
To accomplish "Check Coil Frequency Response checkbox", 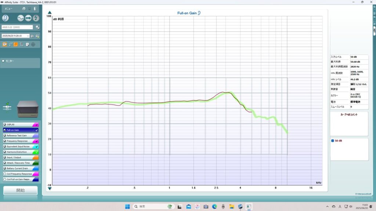I will click(x=4, y=174).
